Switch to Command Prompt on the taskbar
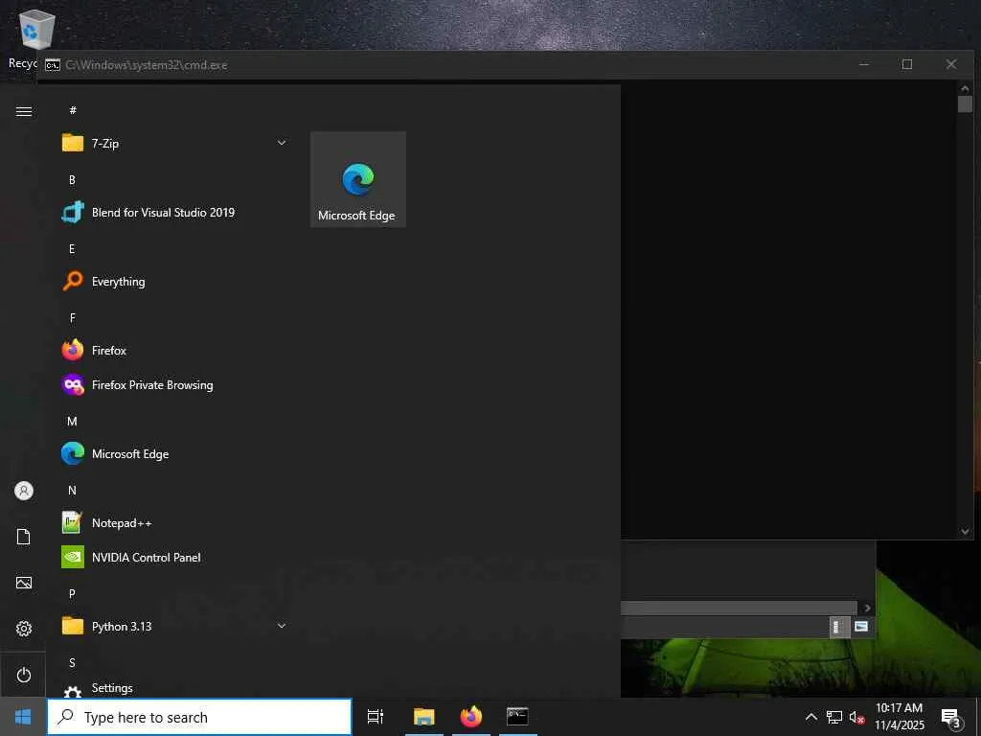The width and height of the screenshot is (981, 736). click(517, 717)
